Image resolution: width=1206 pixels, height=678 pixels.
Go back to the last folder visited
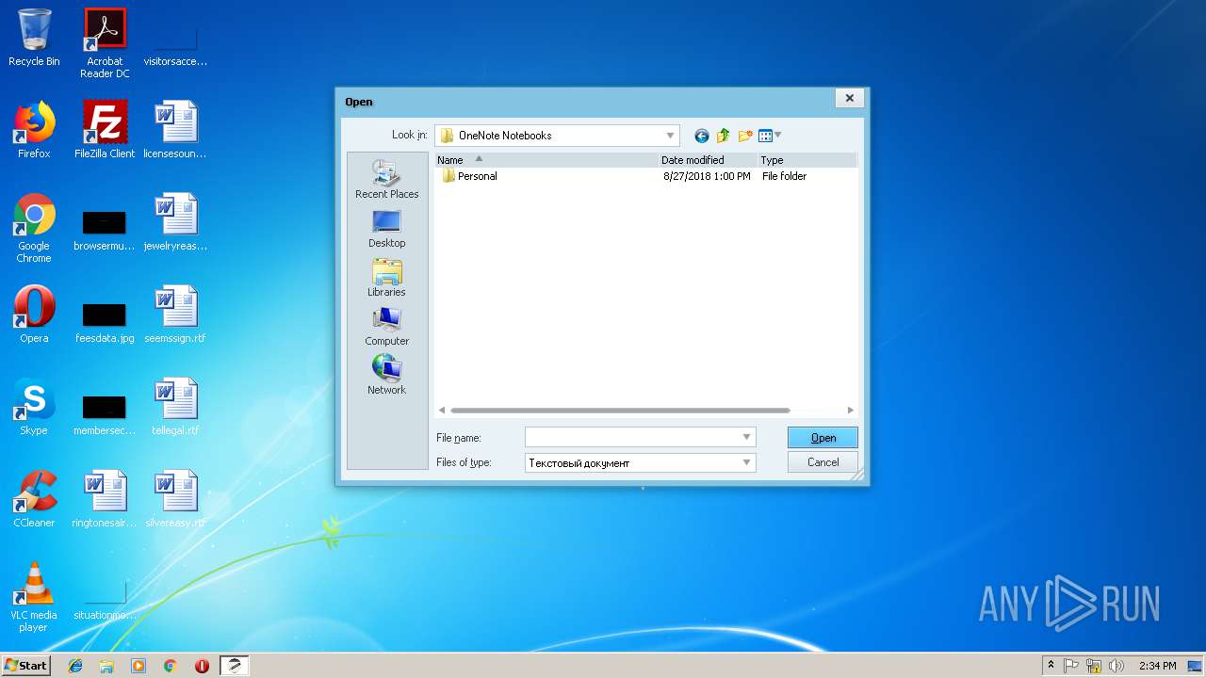point(701,136)
